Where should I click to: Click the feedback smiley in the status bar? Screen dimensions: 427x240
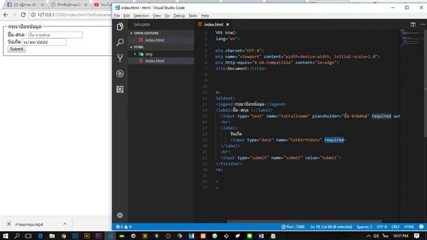[x=421, y=227]
